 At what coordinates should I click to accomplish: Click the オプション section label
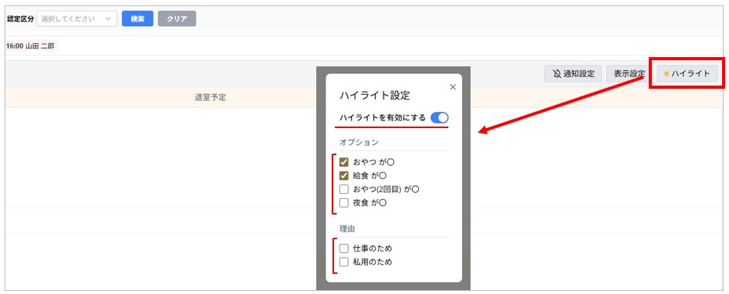(x=359, y=142)
